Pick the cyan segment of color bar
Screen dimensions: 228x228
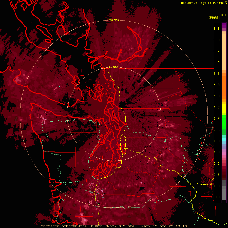point(224,139)
